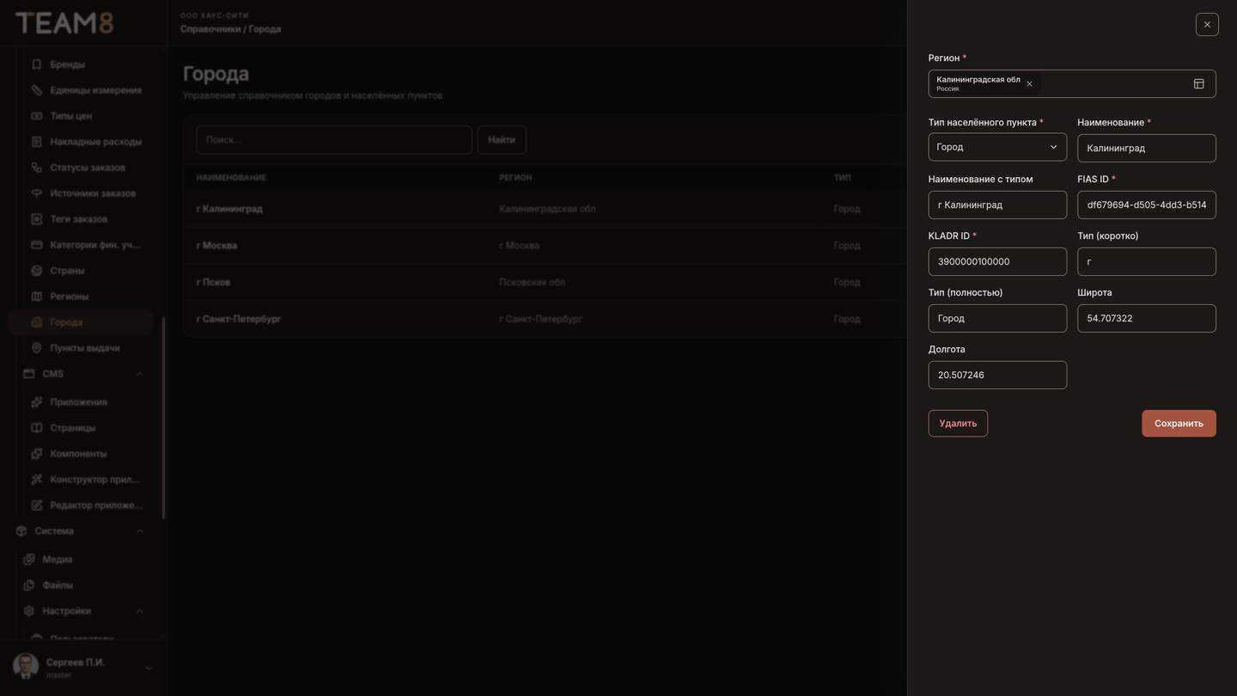Click the Страницы icon in CMS
This screenshot has width=1237, height=696.
[36, 428]
